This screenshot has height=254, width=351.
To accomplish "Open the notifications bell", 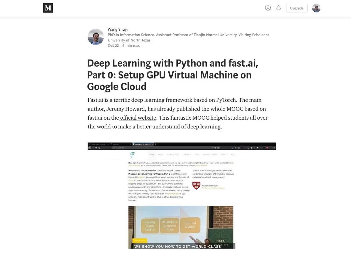I will (x=279, y=8).
